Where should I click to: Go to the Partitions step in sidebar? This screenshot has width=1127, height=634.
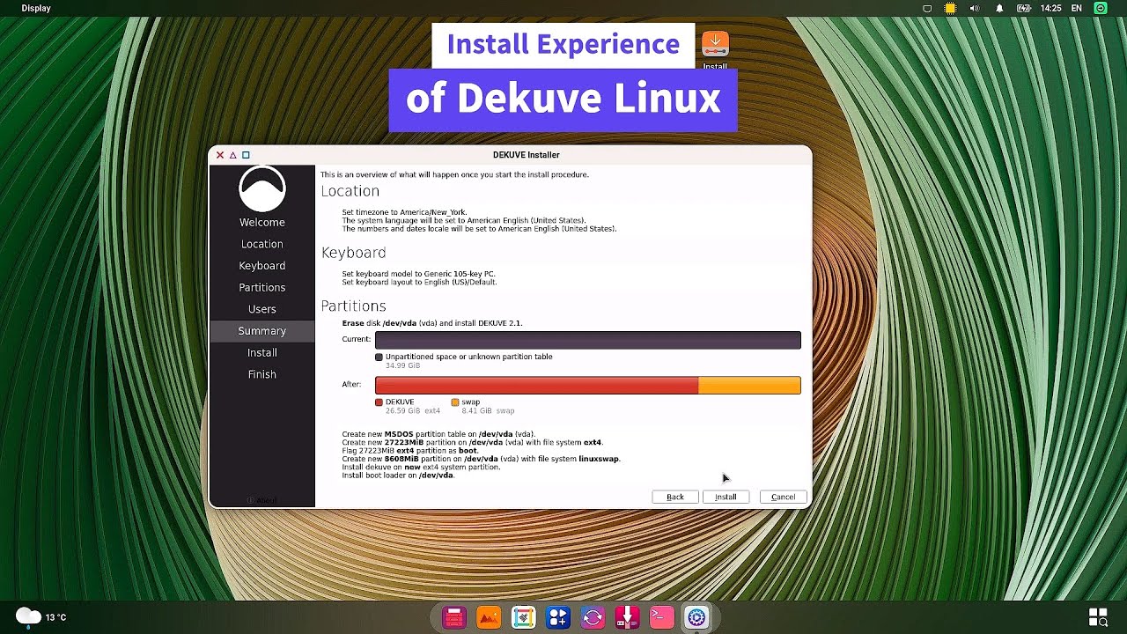point(262,287)
